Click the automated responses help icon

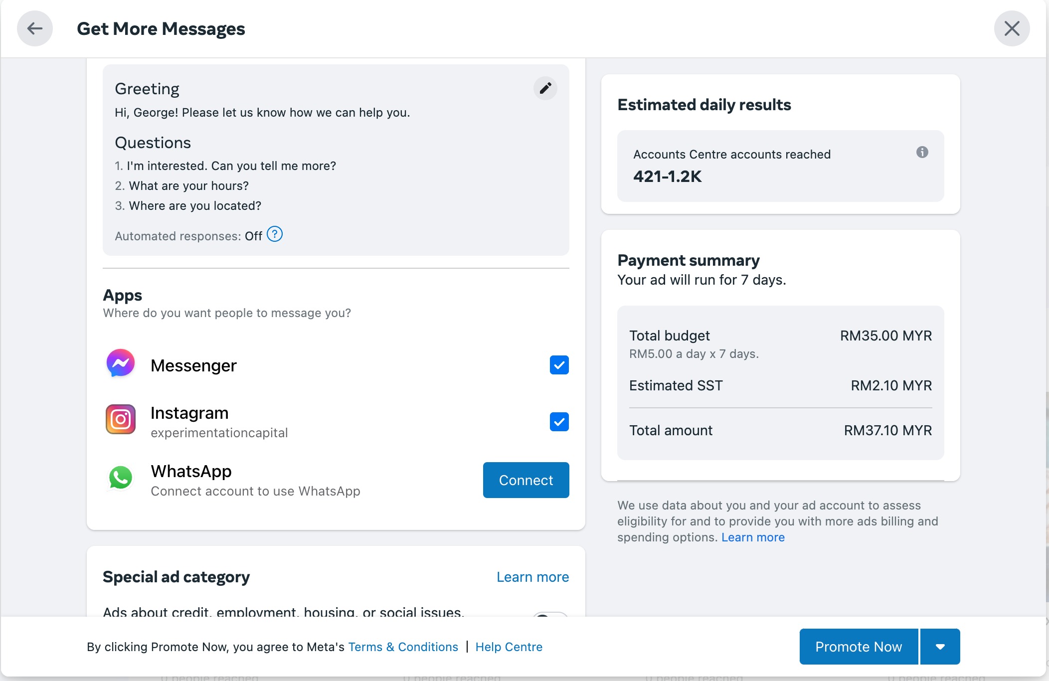point(275,235)
